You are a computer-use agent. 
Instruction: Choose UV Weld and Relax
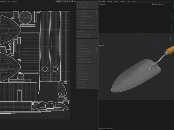coord(86,17)
